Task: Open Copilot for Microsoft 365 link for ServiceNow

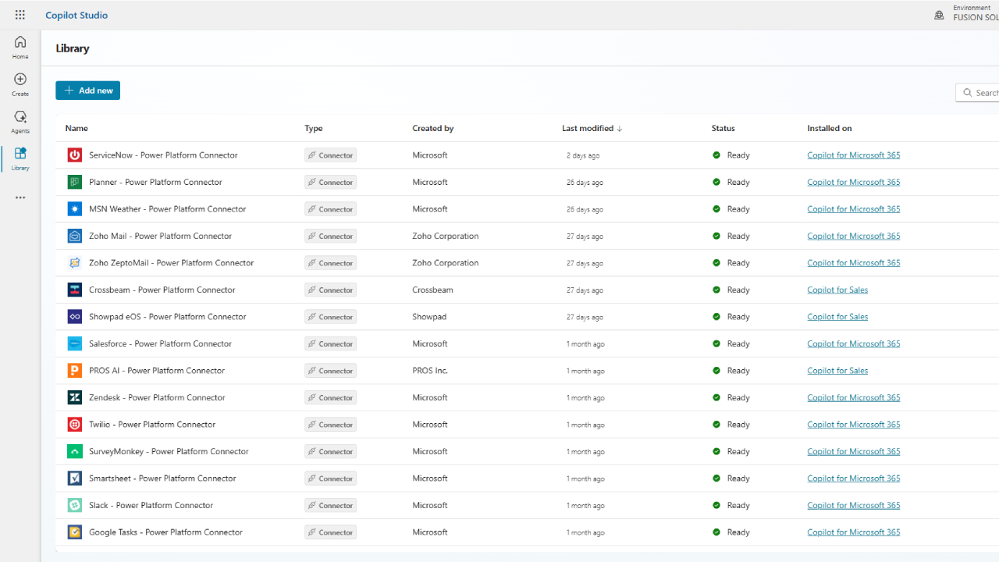Action: 854,155
